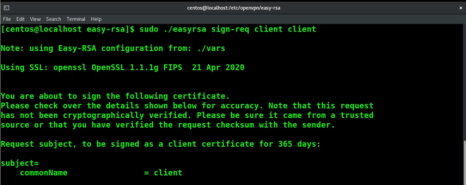The width and height of the screenshot is (466, 185).
Task: Click the '[centos@localhost easy-rsa]$' prompt
Action: tap(68, 29)
